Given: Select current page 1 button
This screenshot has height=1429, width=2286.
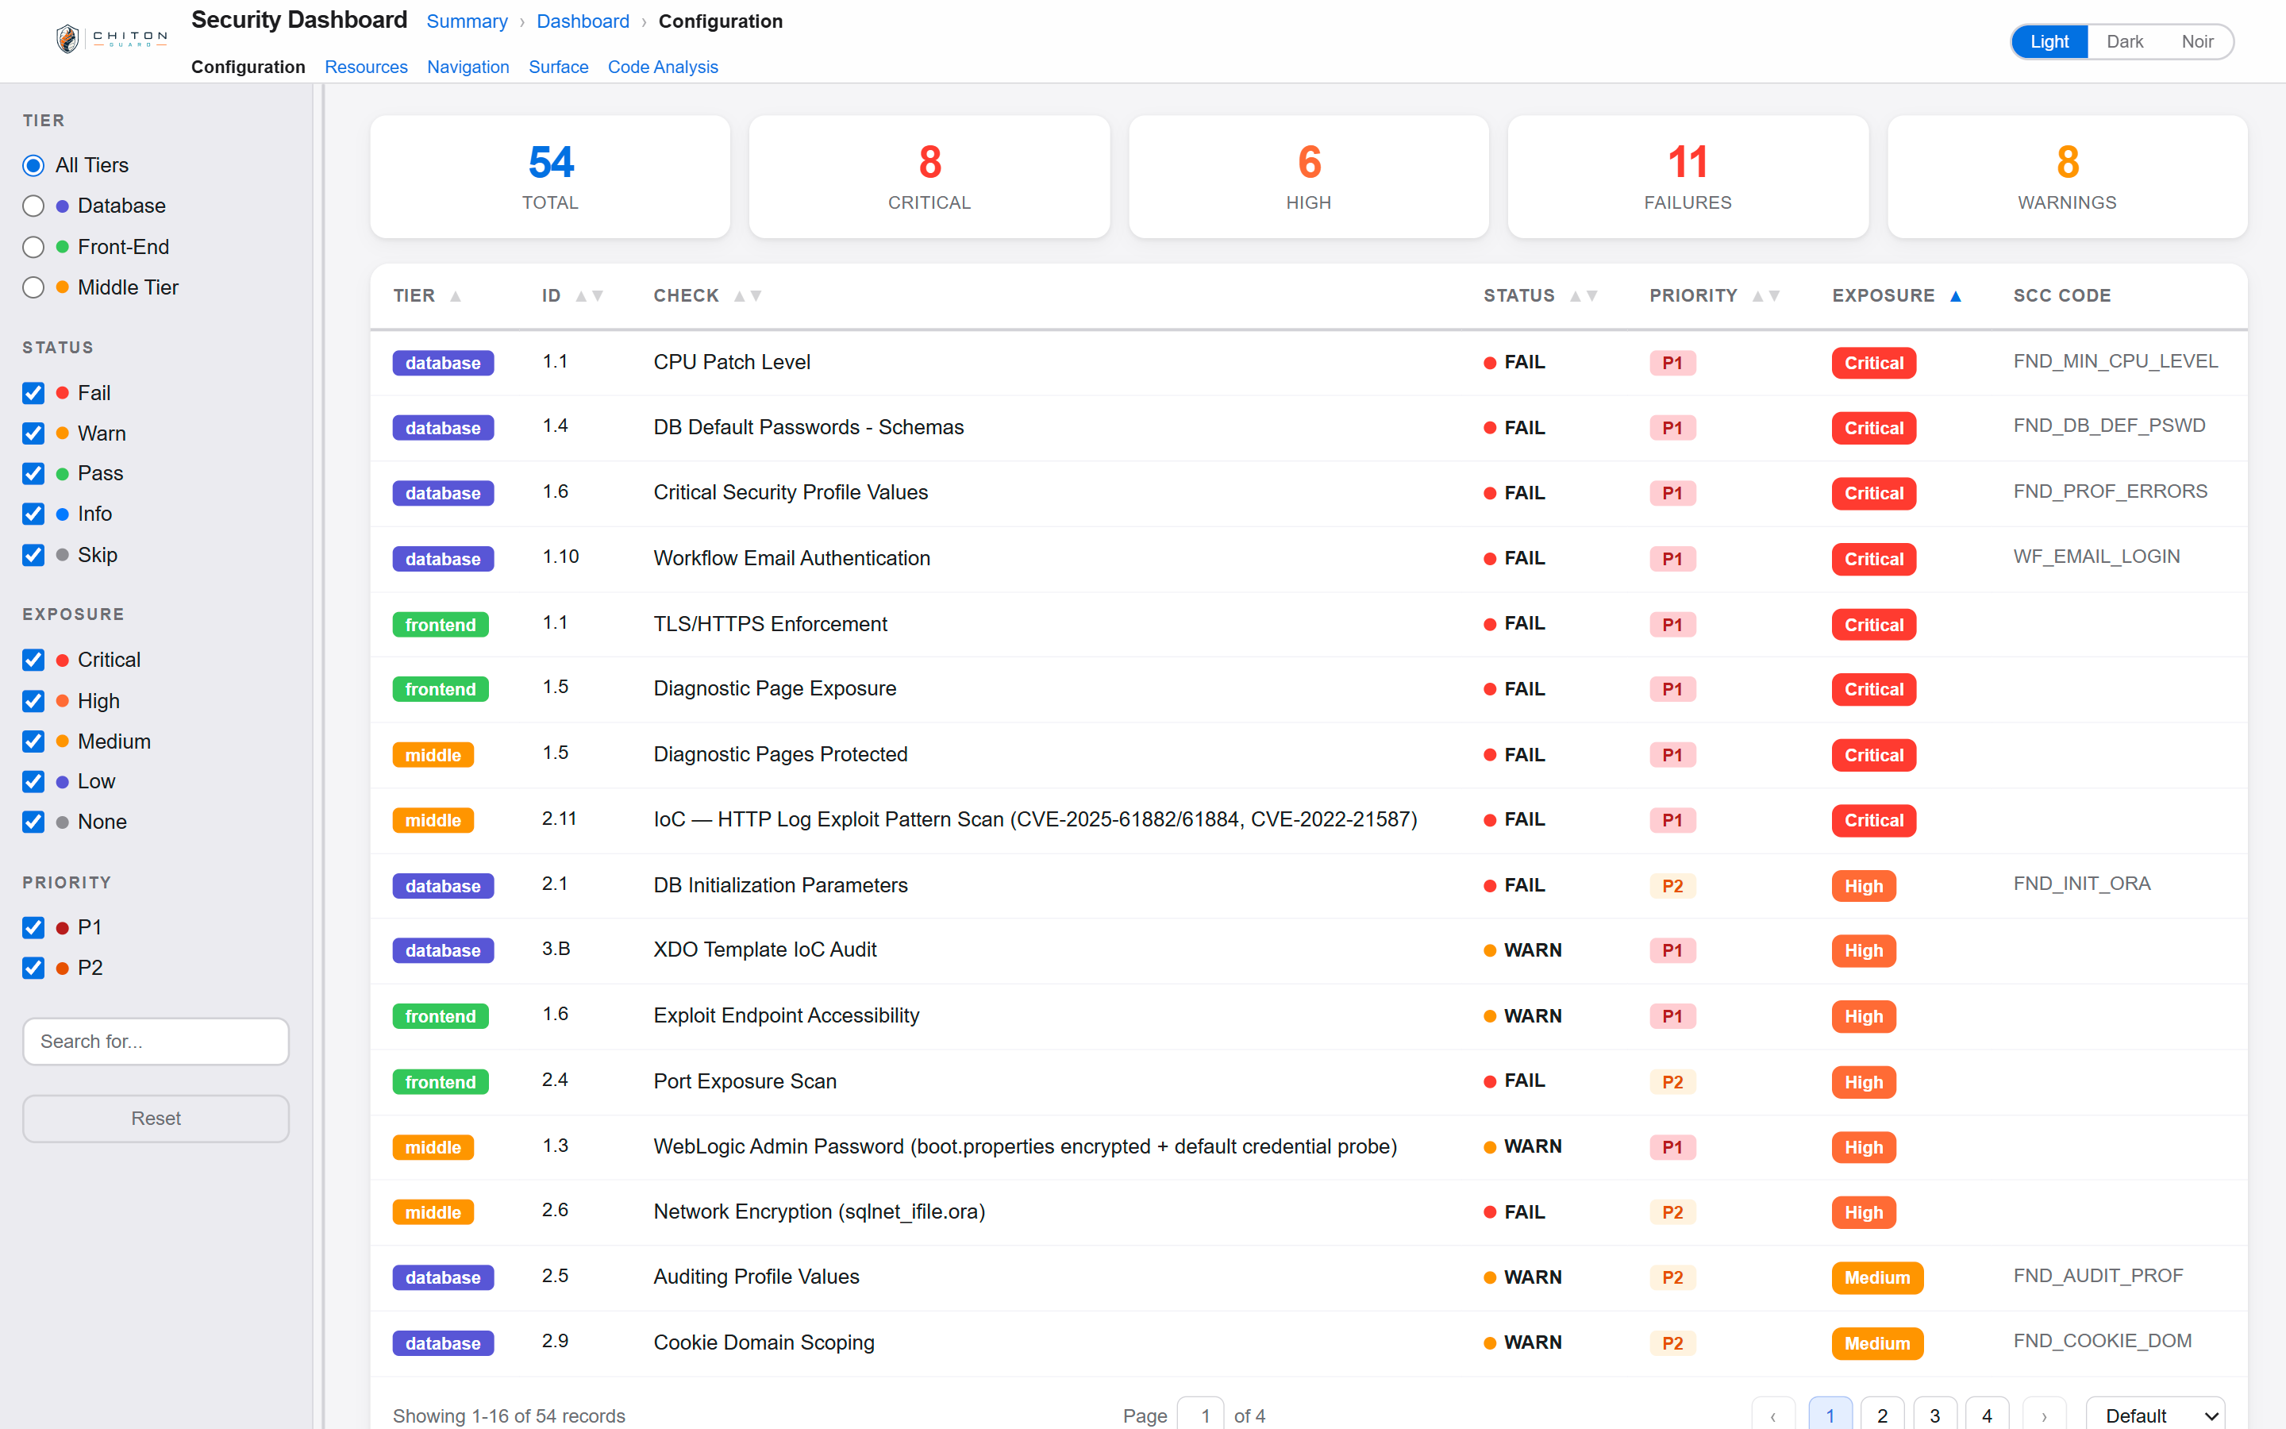Looking at the screenshot, I should tap(1830, 1415).
